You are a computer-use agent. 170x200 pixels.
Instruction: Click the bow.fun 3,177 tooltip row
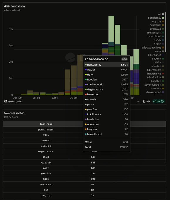point(106,79)
